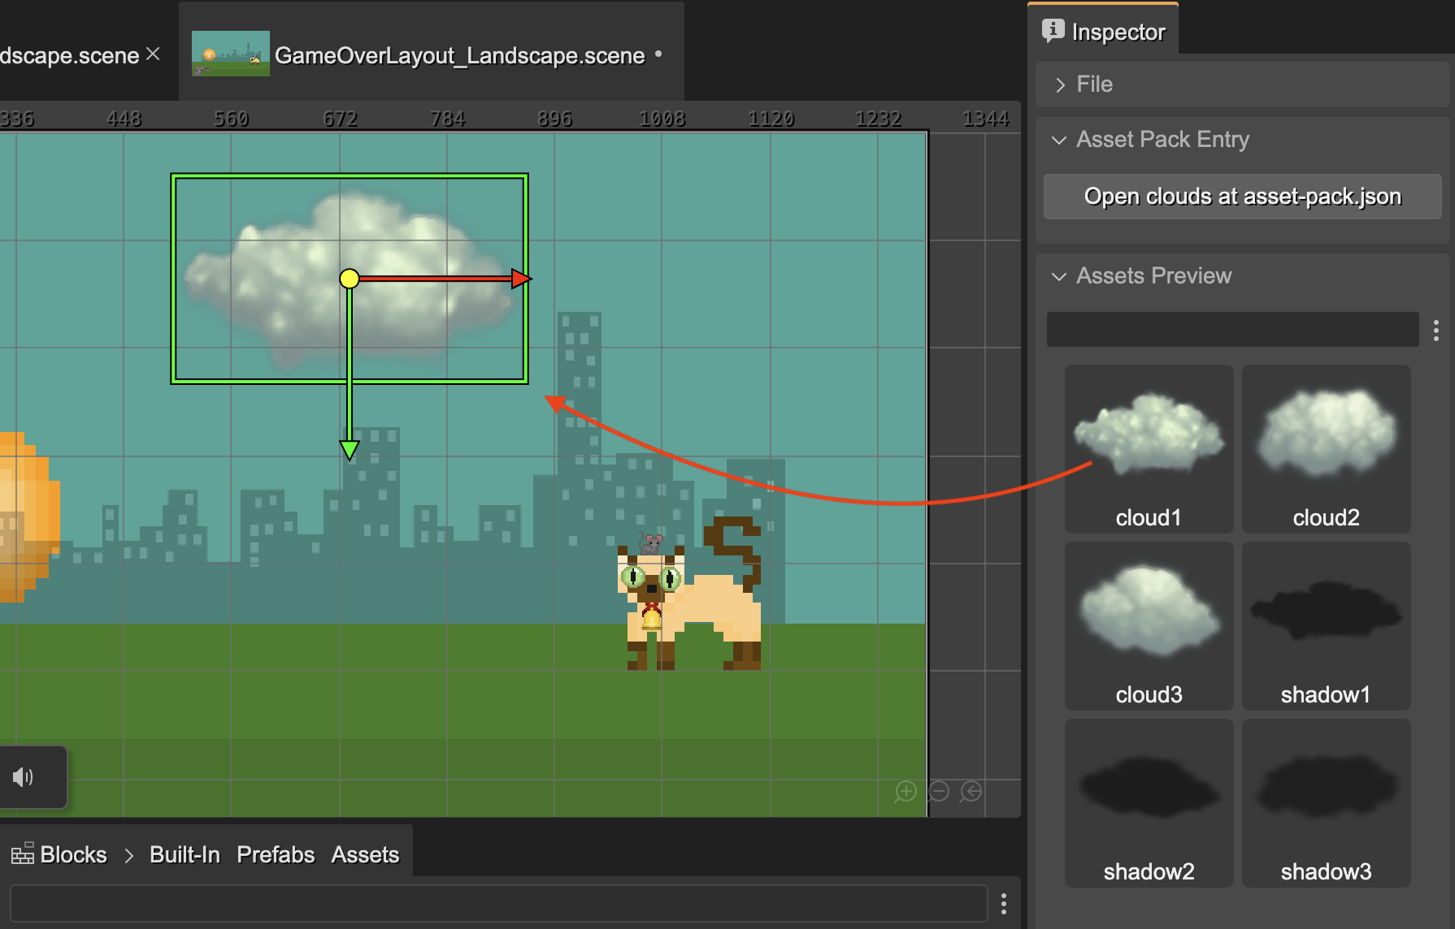This screenshot has width=1455, height=929.
Task: Select the cloud3 asset thumbnail
Action: pos(1149,626)
